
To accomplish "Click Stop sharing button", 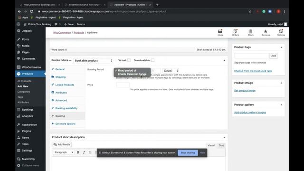I will [x=188, y=153].
